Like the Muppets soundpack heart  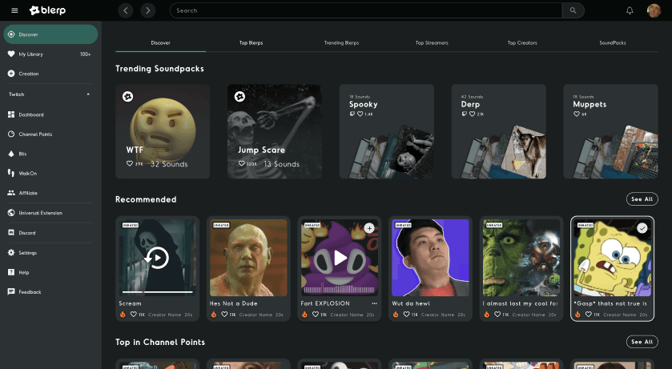click(x=577, y=114)
